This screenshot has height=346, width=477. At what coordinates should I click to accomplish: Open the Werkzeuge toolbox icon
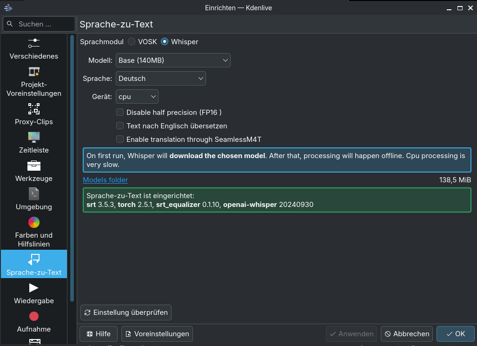coord(34,166)
